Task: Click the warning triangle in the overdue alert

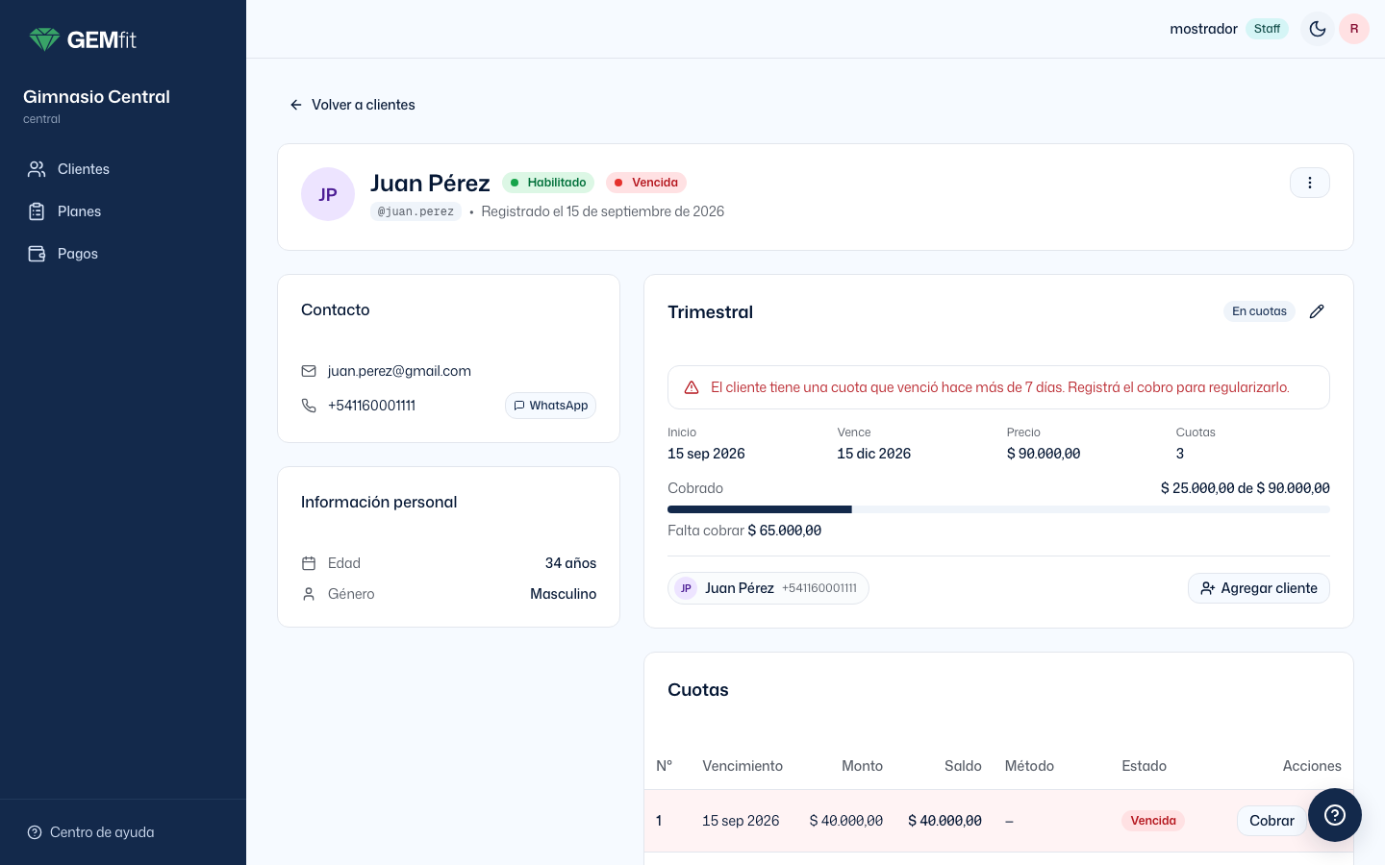Action: coord(692,387)
